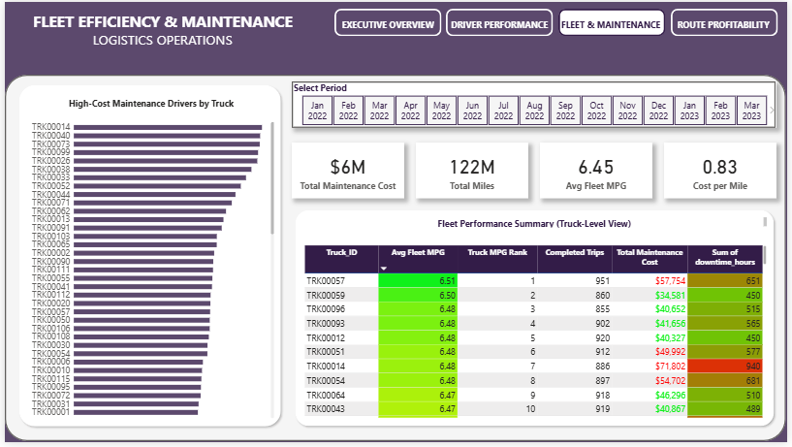Select Oct 2022 period tile
The height and width of the screenshot is (447, 792).
pyautogui.click(x=596, y=111)
